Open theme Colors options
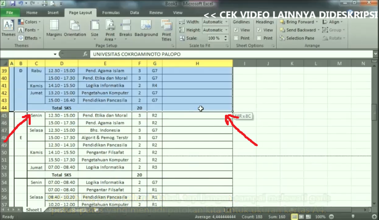The height and width of the screenshot is (220, 379). point(29,22)
